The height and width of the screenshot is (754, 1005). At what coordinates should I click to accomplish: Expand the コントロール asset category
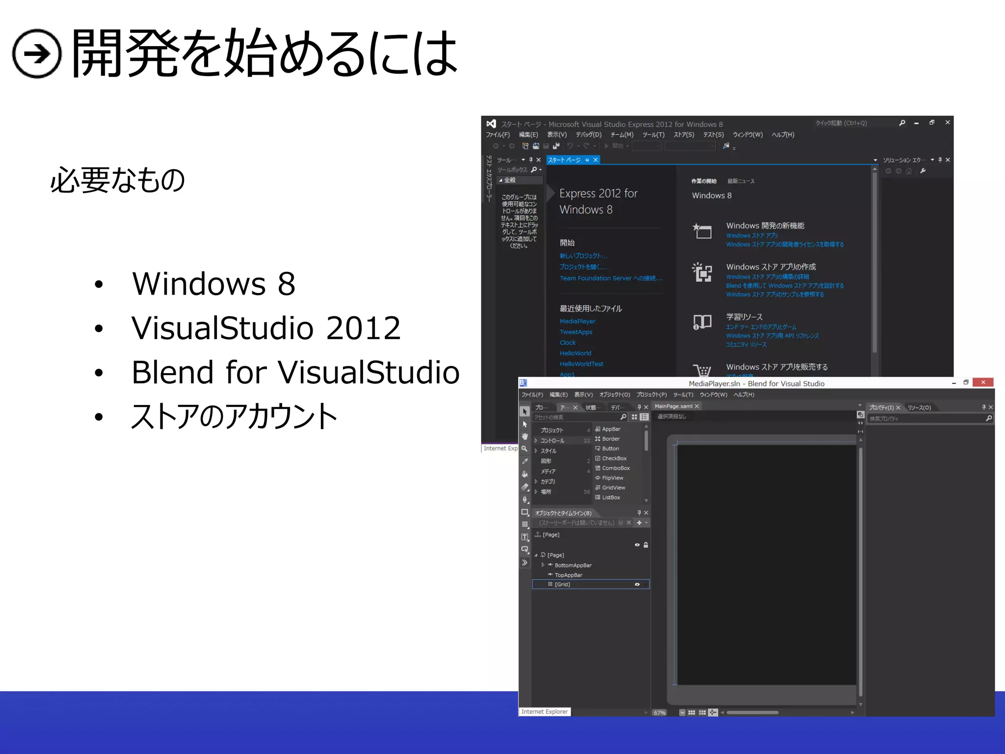[x=536, y=440]
